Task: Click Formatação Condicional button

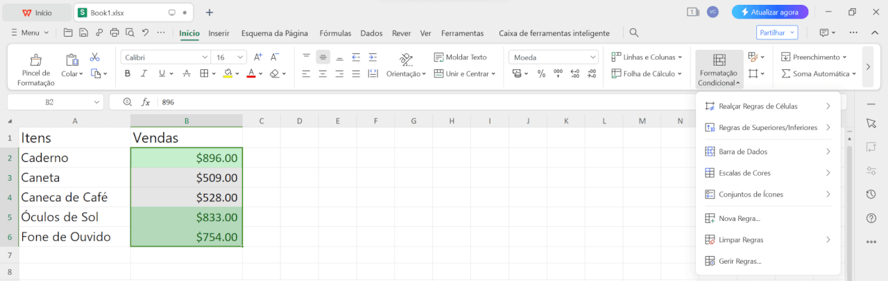Action: click(x=719, y=69)
